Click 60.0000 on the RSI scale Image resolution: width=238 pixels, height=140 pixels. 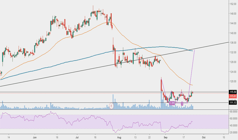233,119
